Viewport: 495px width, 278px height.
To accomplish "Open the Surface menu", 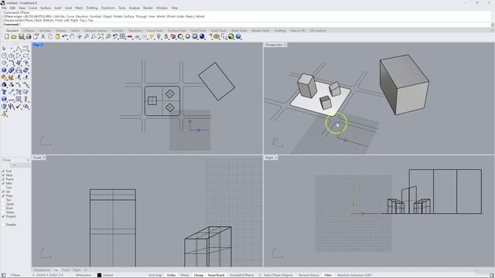I will pyautogui.click(x=46, y=8).
